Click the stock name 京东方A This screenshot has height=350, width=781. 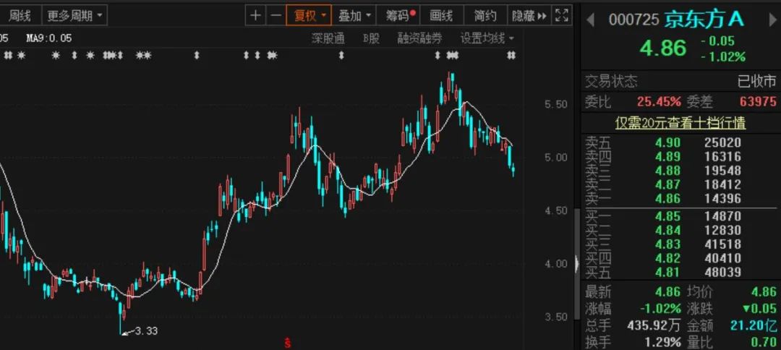(x=704, y=20)
